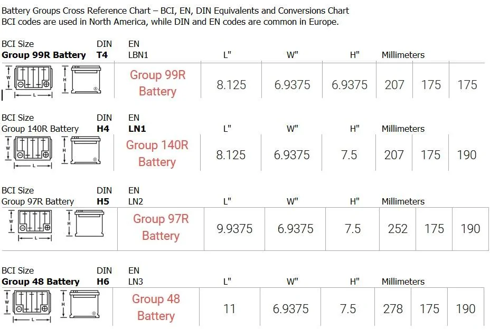The width and height of the screenshot is (490, 330).
Task: Click the Group 99R battery side-view diagram
Action: click(81, 80)
